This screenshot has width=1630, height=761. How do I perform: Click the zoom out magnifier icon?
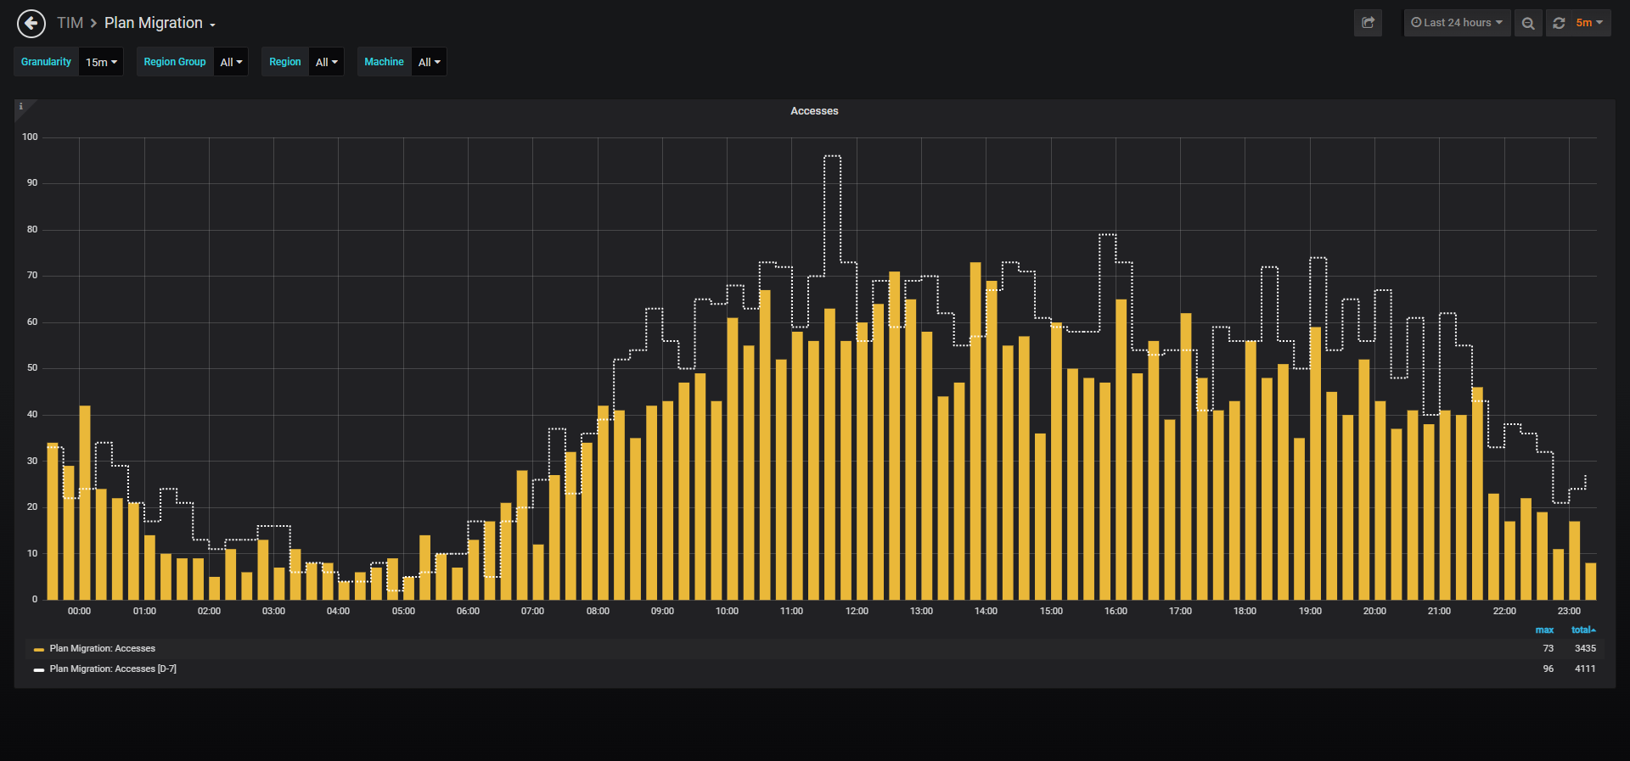coord(1528,23)
